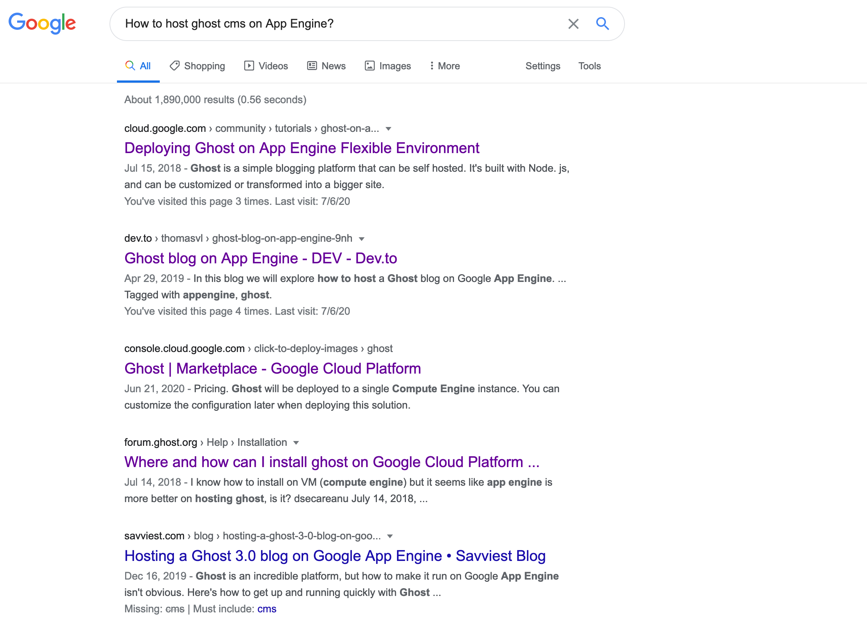Click the Videos play icon
The width and height of the screenshot is (867, 625).
(249, 66)
